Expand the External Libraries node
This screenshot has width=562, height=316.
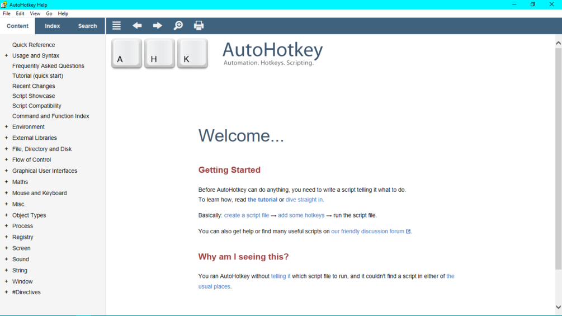6,138
